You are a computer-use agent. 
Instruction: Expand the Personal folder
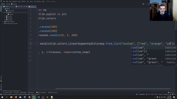[5, 16]
